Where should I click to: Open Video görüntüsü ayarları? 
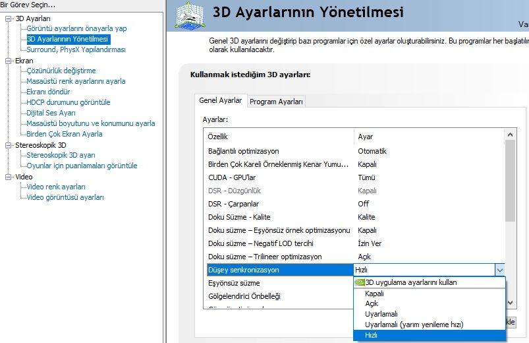pos(65,197)
